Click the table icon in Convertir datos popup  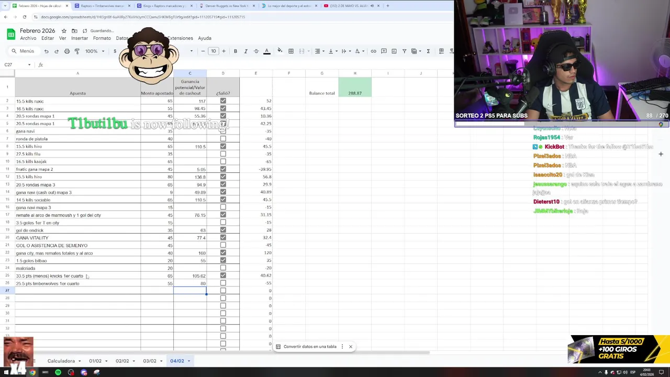click(x=278, y=347)
